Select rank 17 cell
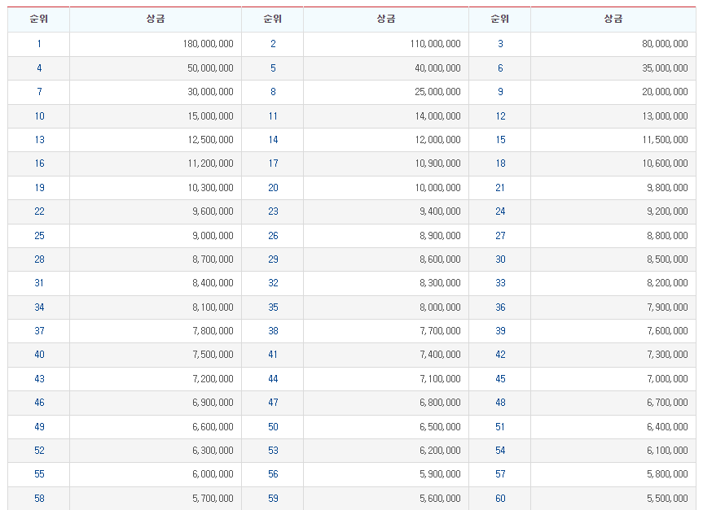The width and height of the screenshot is (703, 510). (x=273, y=163)
